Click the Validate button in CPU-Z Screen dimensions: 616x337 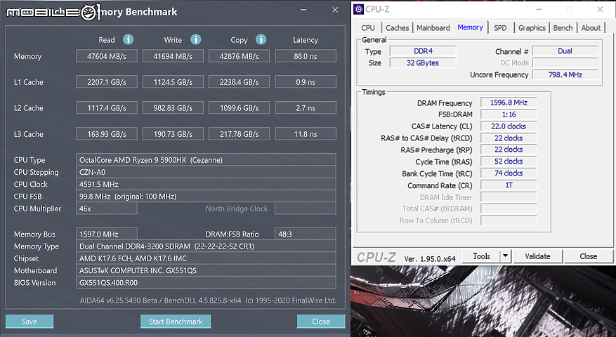tap(537, 256)
